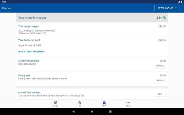Check the battery status icon
Screen dimensions: 184x115
181,2
